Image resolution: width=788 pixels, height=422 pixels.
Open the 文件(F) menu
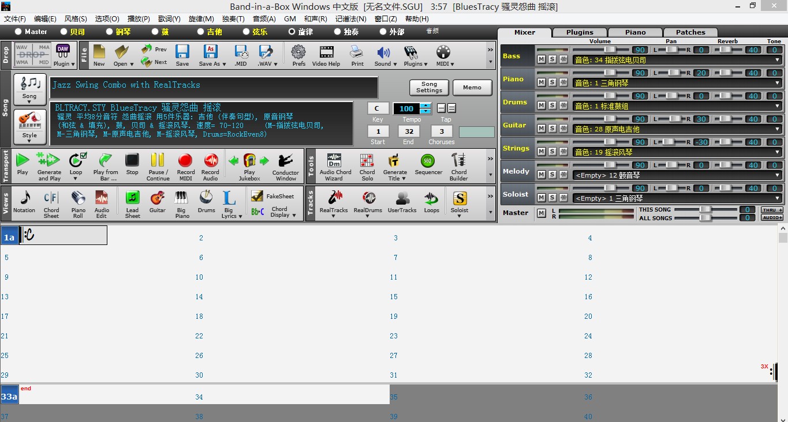pyautogui.click(x=15, y=19)
